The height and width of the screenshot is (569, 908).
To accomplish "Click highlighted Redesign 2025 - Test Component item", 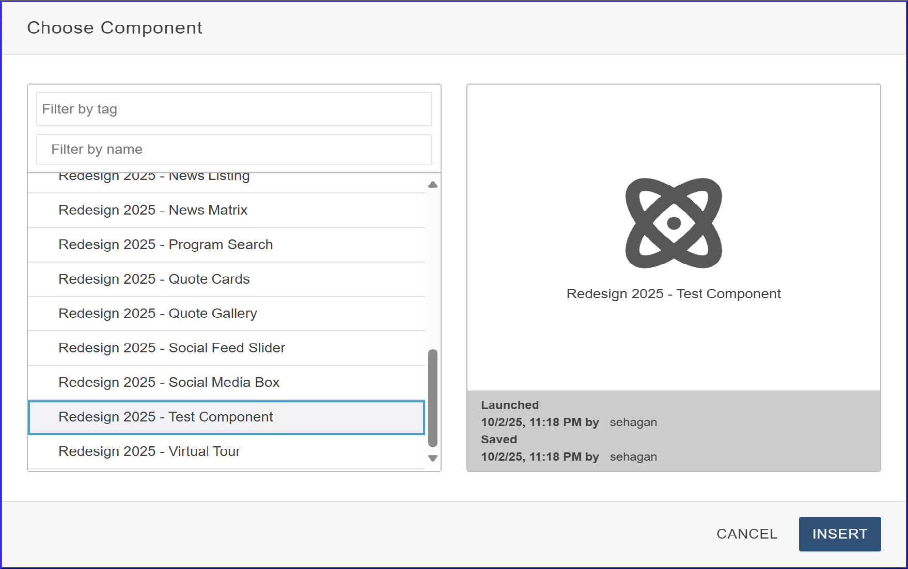I will [x=165, y=417].
